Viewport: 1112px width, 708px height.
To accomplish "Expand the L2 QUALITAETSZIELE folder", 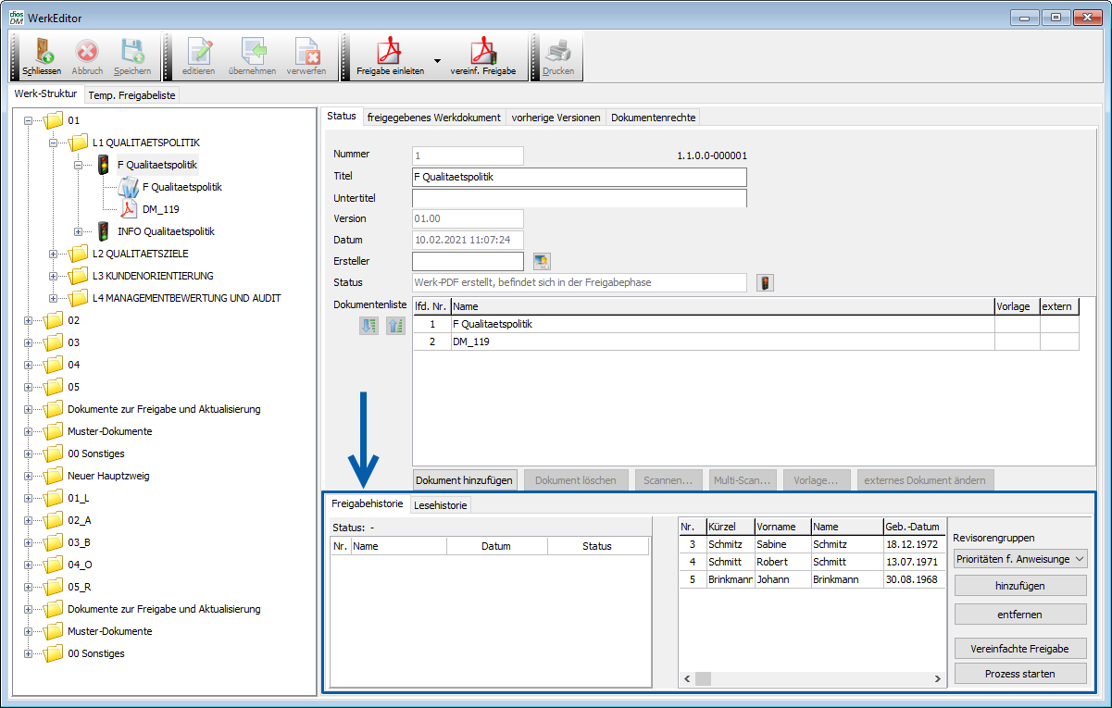I will pos(54,254).
